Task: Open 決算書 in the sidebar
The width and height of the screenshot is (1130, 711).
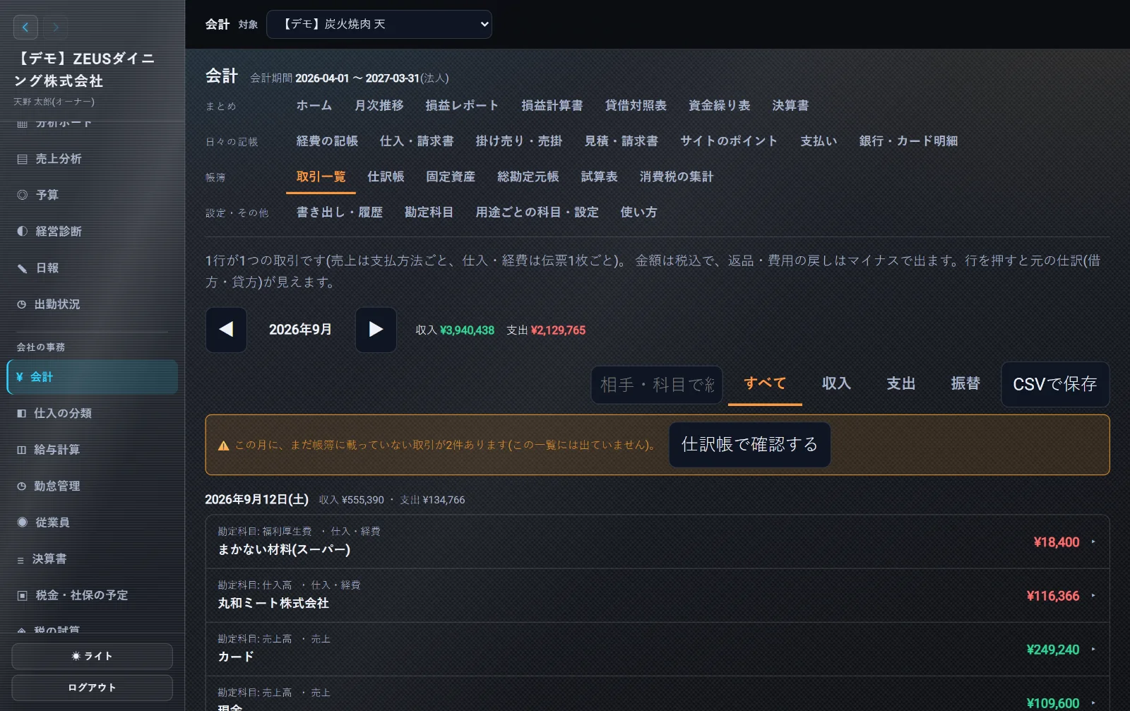Action: click(92, 558)
